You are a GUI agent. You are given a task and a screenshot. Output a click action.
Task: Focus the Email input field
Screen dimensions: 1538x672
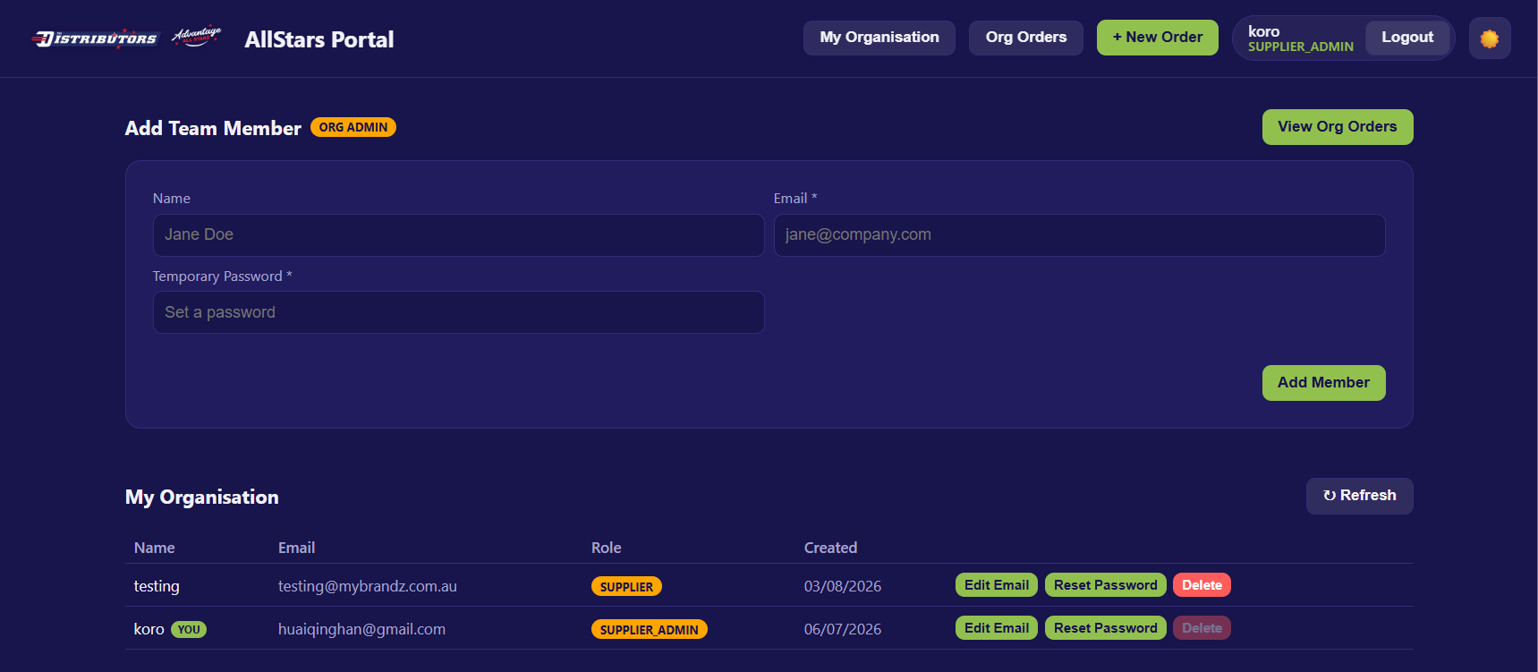click(1079, 234)
